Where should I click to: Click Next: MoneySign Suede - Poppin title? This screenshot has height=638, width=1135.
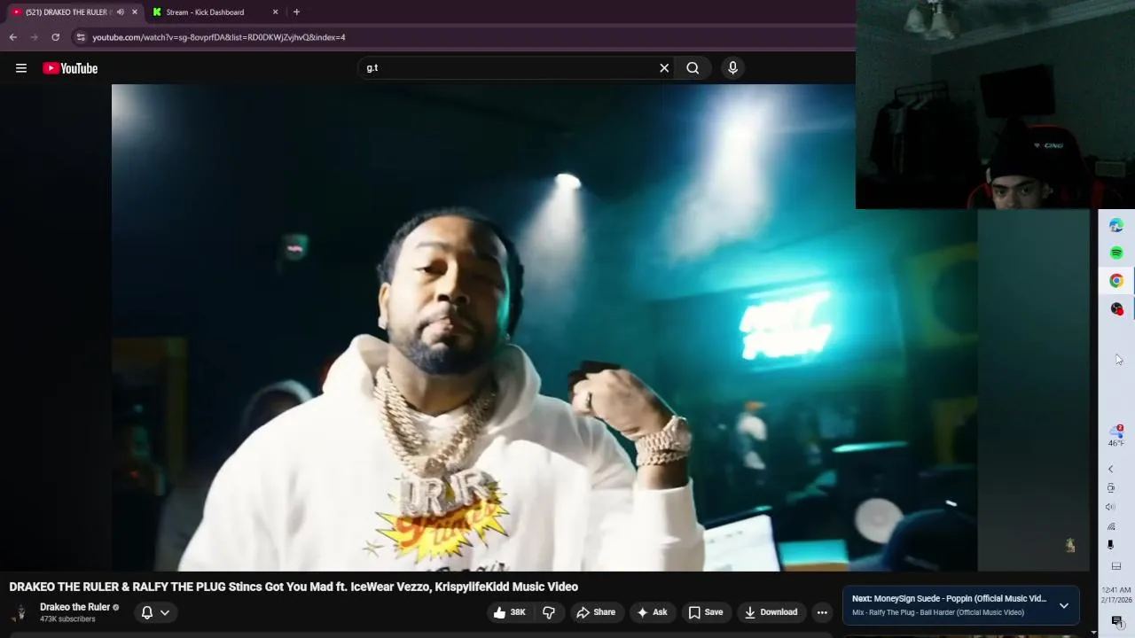[x=949, y=598]
